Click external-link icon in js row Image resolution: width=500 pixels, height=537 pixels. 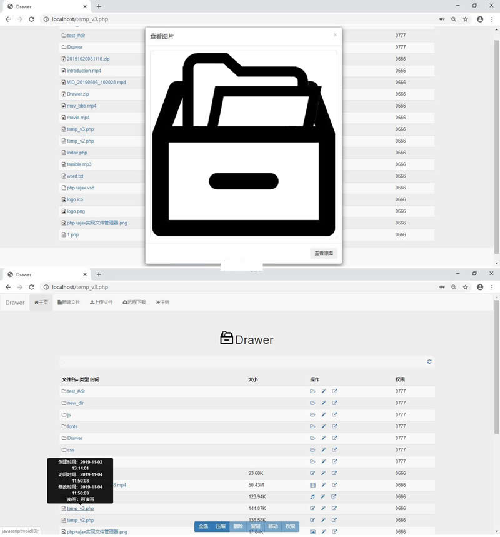click(334, 414)
